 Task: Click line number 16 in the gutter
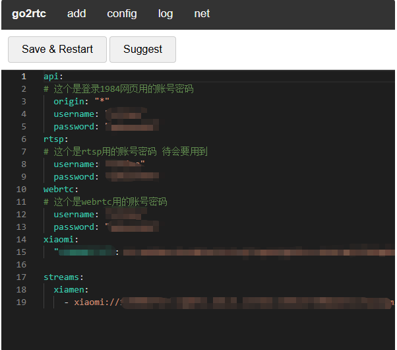[x=21, y=265]
